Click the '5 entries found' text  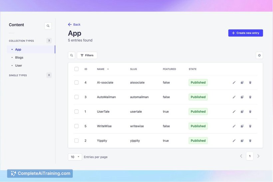tap(80, 40)
